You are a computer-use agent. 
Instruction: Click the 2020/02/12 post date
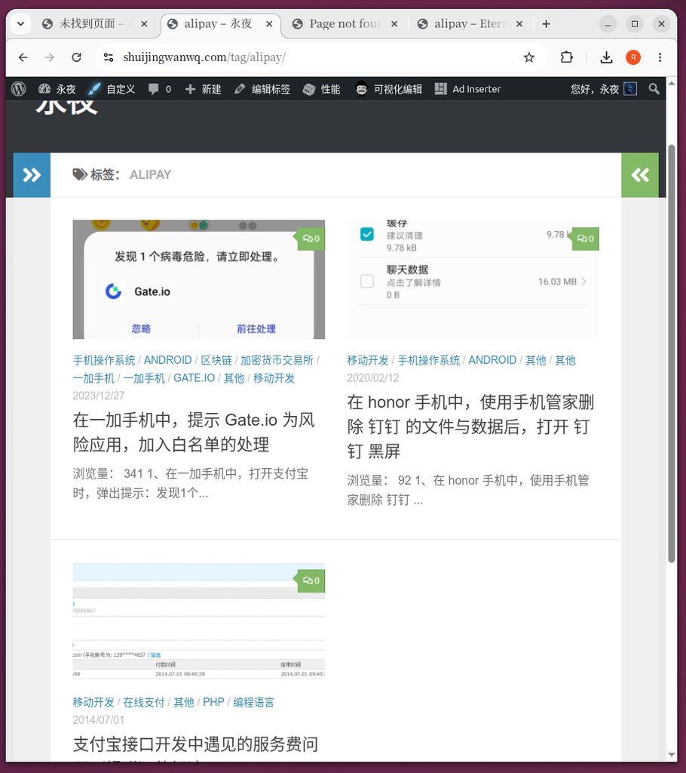coord(373,377)
